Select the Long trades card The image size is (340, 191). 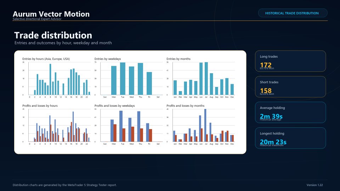pos(290,61)
